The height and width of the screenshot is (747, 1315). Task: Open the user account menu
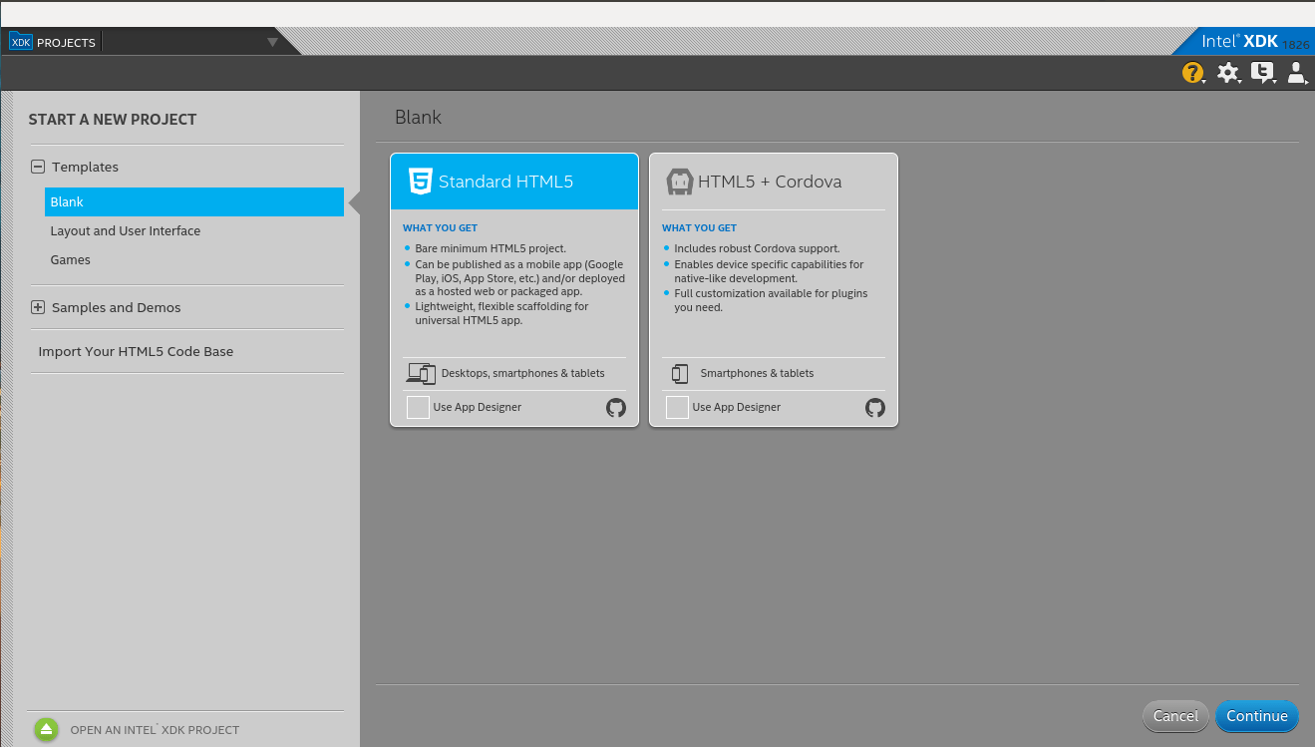pyautogui.click(x=1296, y=73)
